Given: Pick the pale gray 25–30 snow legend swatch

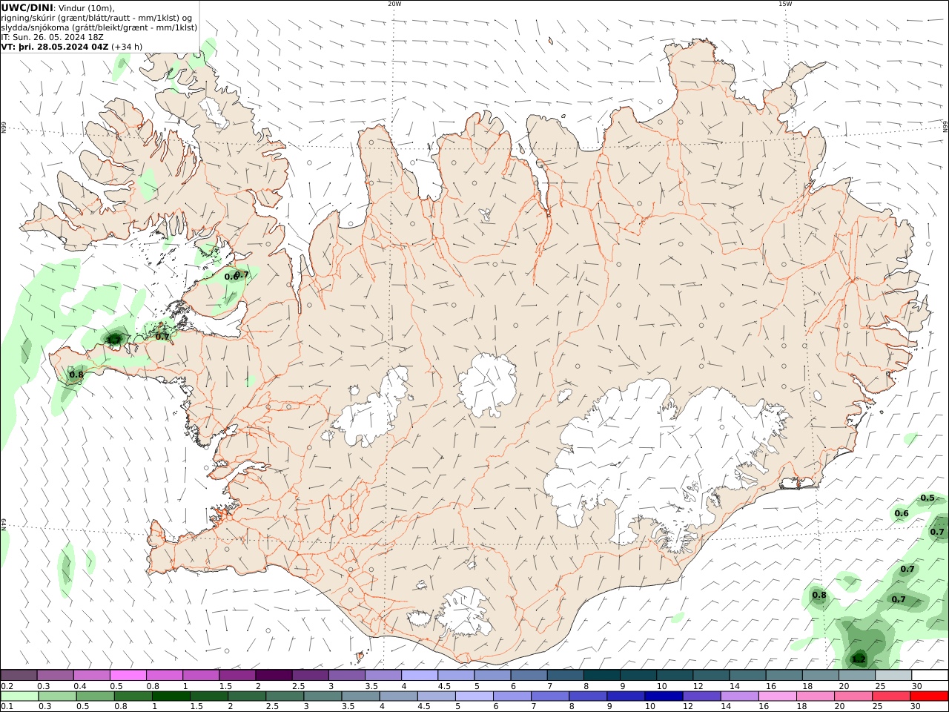Looking at the screenshot, I should [893, 676].
